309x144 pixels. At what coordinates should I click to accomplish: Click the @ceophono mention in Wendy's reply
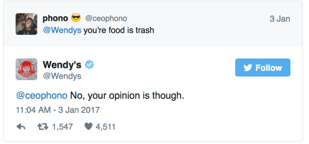41,95
